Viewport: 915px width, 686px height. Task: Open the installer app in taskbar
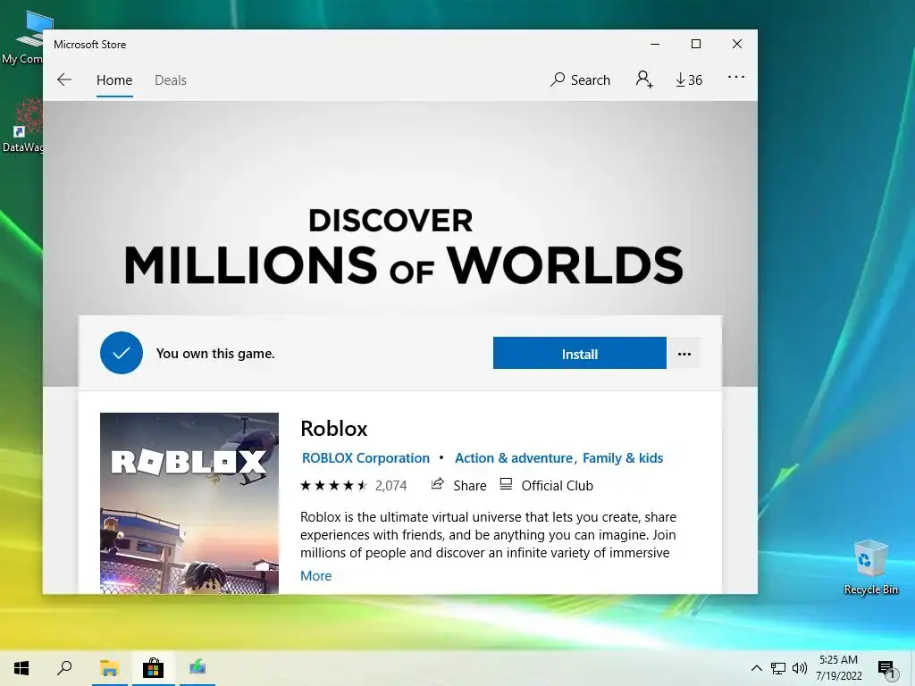click(197, 668)
